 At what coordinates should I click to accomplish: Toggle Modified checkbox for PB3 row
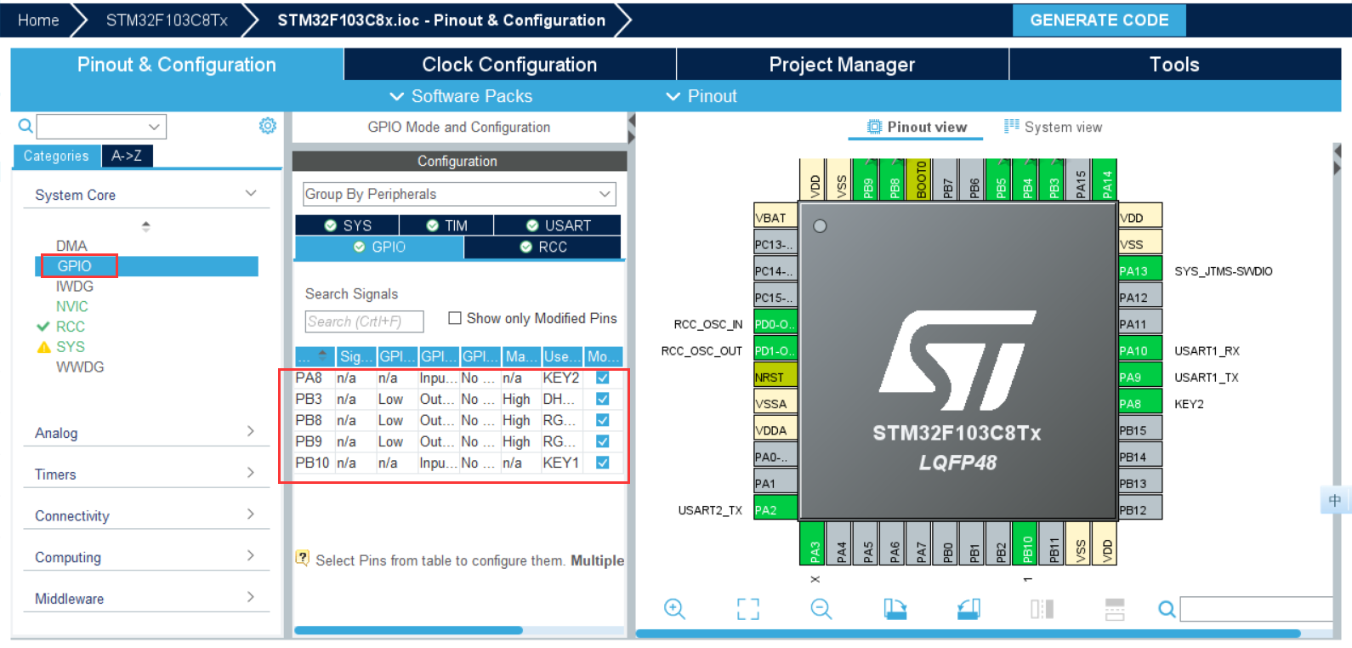(x=602, y=399)
